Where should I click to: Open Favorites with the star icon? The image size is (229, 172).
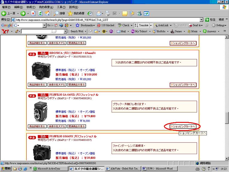point(76,13)
